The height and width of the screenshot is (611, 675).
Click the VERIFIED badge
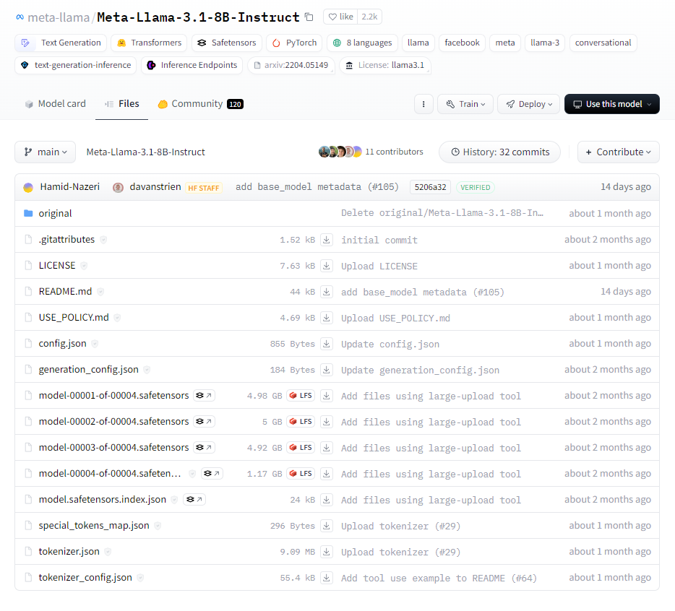coord(476,187)
